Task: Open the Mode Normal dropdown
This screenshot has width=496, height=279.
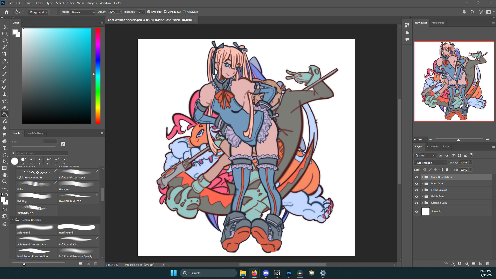Action: tap(83, 12)
